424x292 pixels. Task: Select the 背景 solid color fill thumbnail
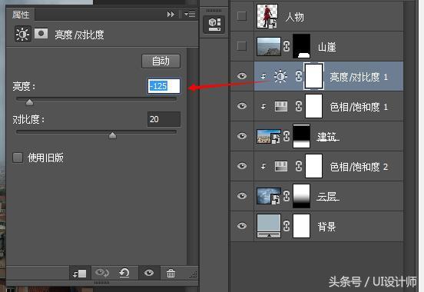tap(269, 226)
